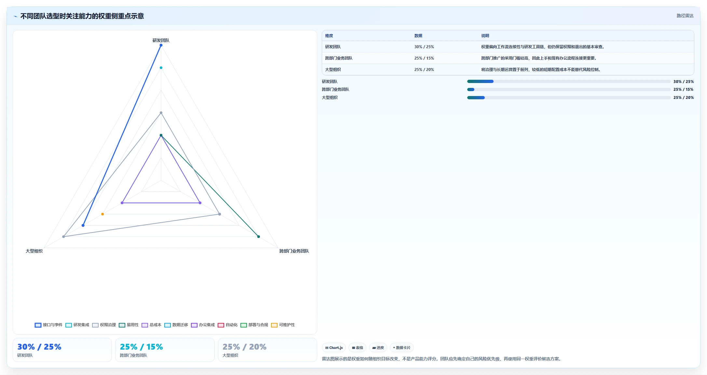707x375 pixels.
Task: Click the 数据卡片 chip
Action: click(401, 348)
